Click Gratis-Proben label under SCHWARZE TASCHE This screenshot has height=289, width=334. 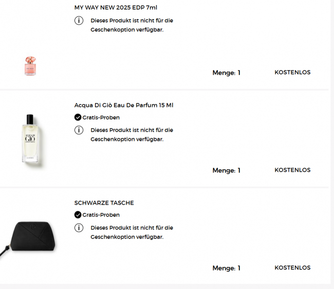coord(101,215)
